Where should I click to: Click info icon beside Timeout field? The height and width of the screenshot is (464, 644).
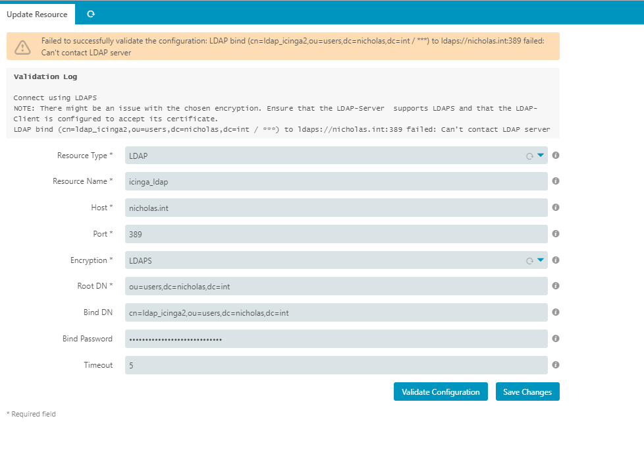coord(556,365)
